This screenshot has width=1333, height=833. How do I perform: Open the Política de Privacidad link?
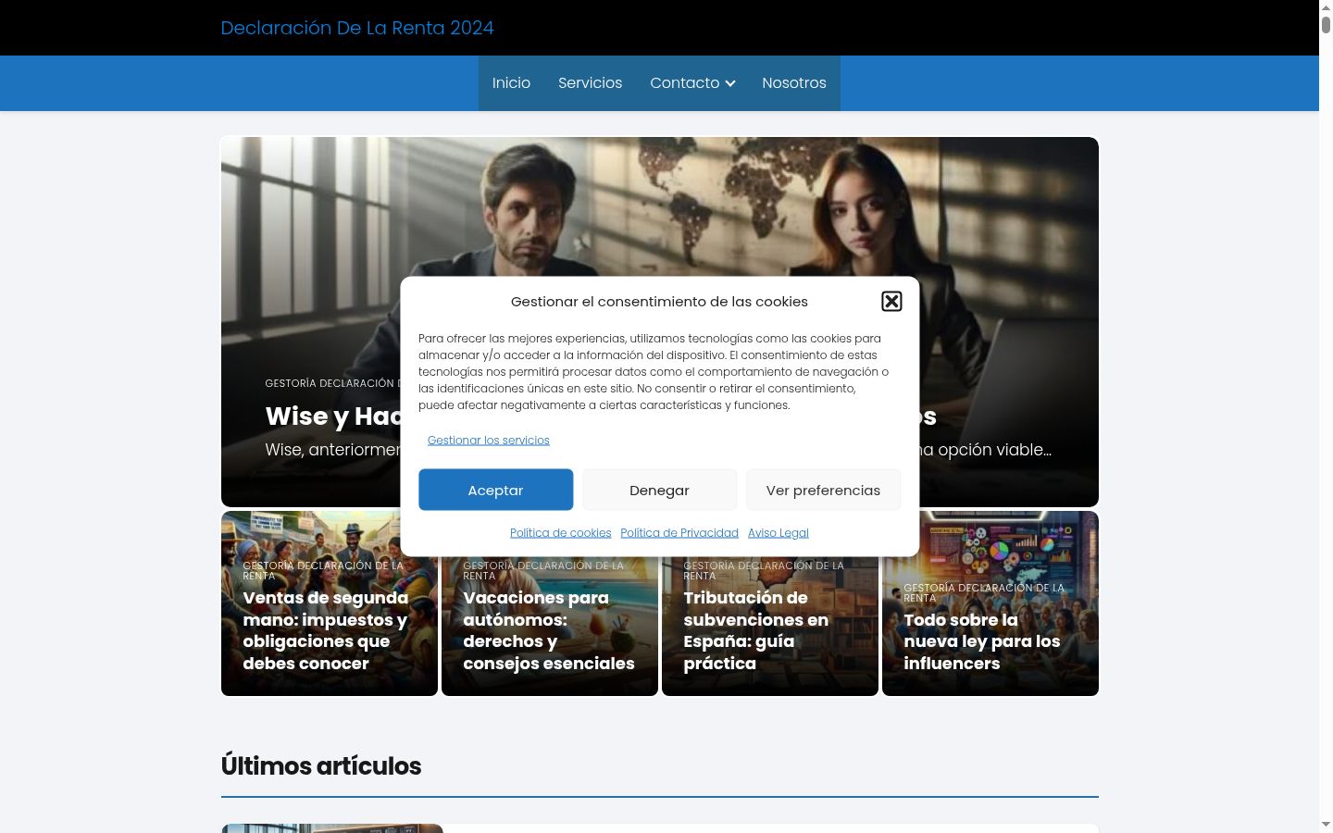679,533
